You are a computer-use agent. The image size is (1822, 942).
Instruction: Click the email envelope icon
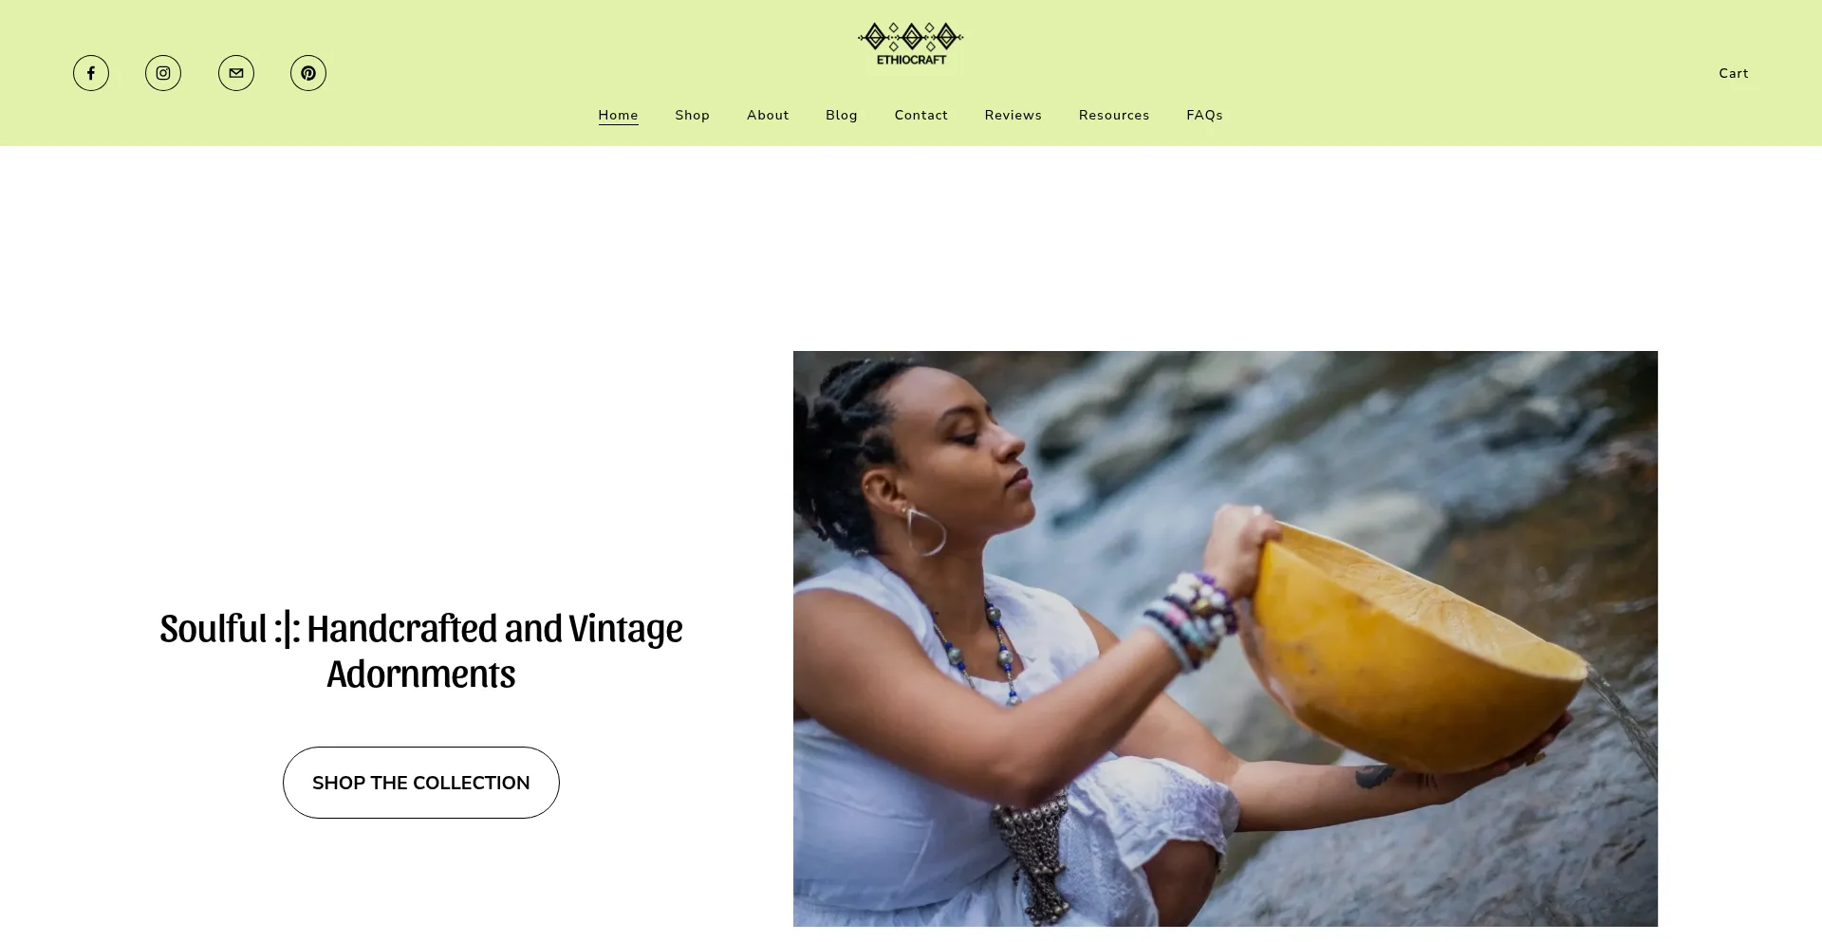tap(236, 73)
